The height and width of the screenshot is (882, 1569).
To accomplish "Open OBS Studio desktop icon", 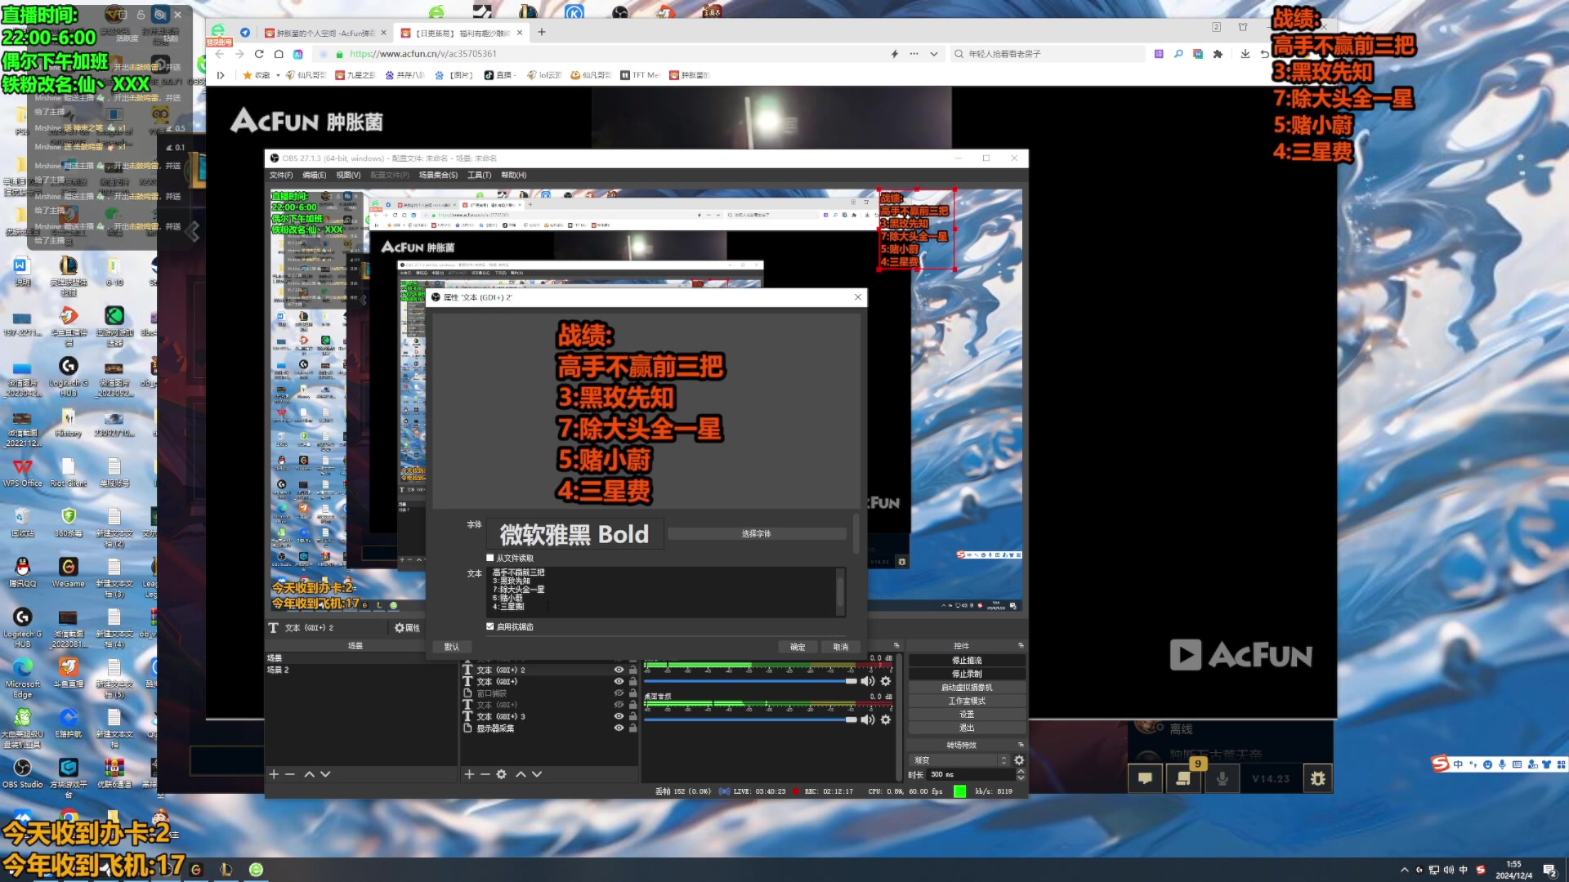I will [x=22, y=773].
